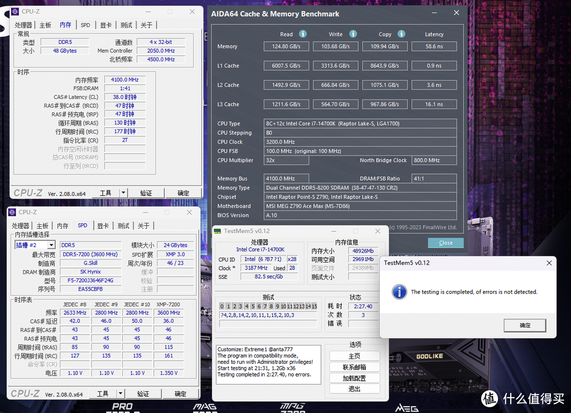Open the 关于 tab in top CPU-Z
571x413 pixels.
point(146,25)
